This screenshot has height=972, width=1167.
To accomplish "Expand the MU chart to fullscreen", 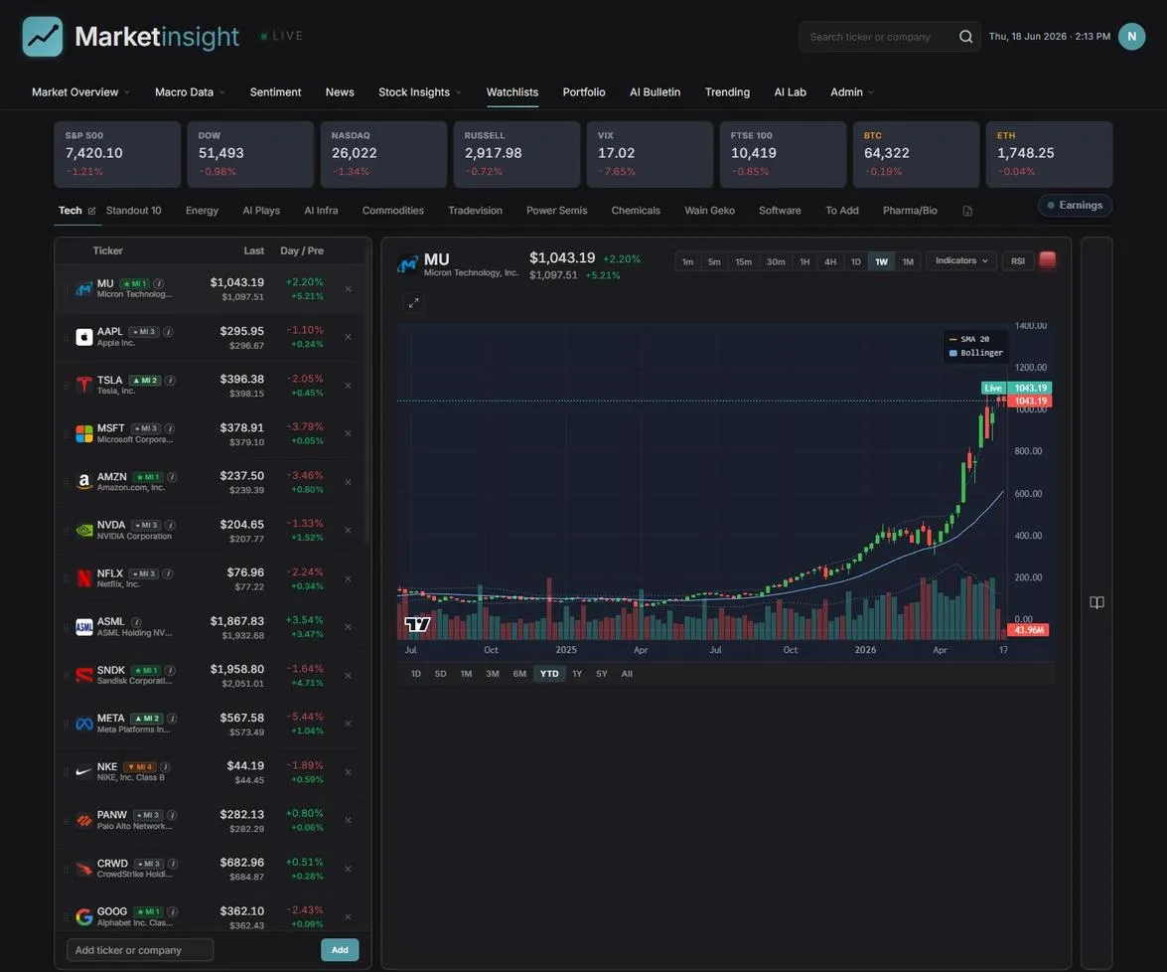I will pyautogui.click(x=414, y=302).
